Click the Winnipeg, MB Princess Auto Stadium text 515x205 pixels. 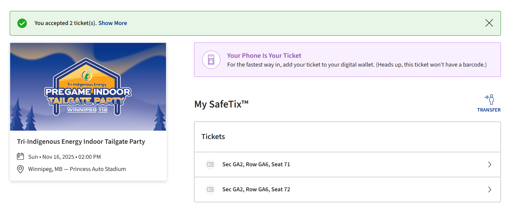(x=77, y=169)
